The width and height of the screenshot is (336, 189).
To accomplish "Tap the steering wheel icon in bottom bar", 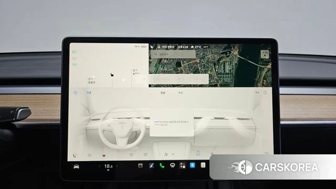I will (x=172, y=165).
